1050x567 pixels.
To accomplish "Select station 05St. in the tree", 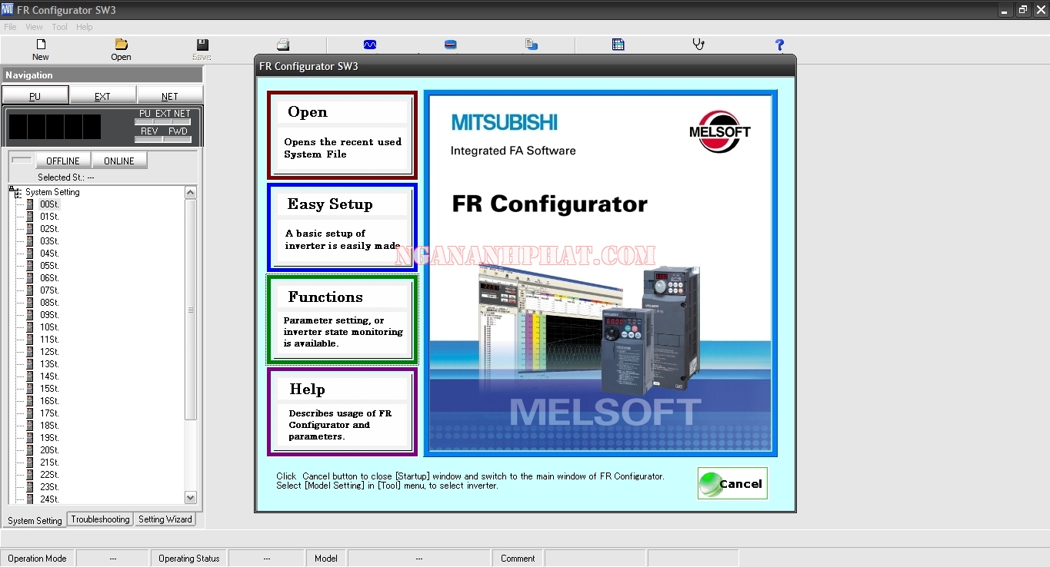I will (49, 266).
